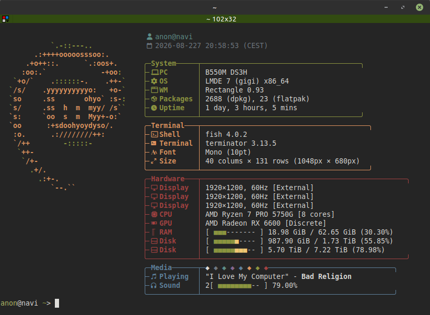Click the 'Rectangle 0.93' value
This screenshot has width=430, height=315.
pos(235,90)
